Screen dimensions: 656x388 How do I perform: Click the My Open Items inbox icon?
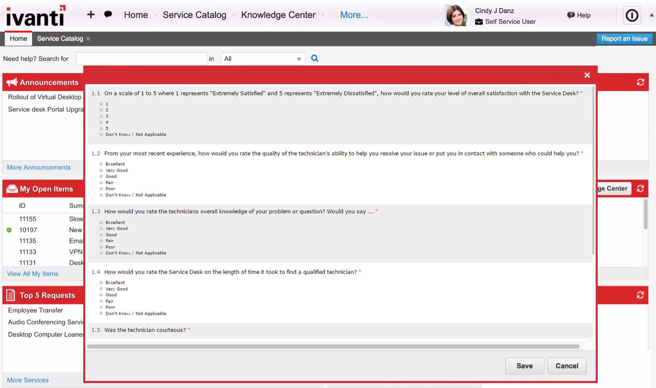(12, 189)
